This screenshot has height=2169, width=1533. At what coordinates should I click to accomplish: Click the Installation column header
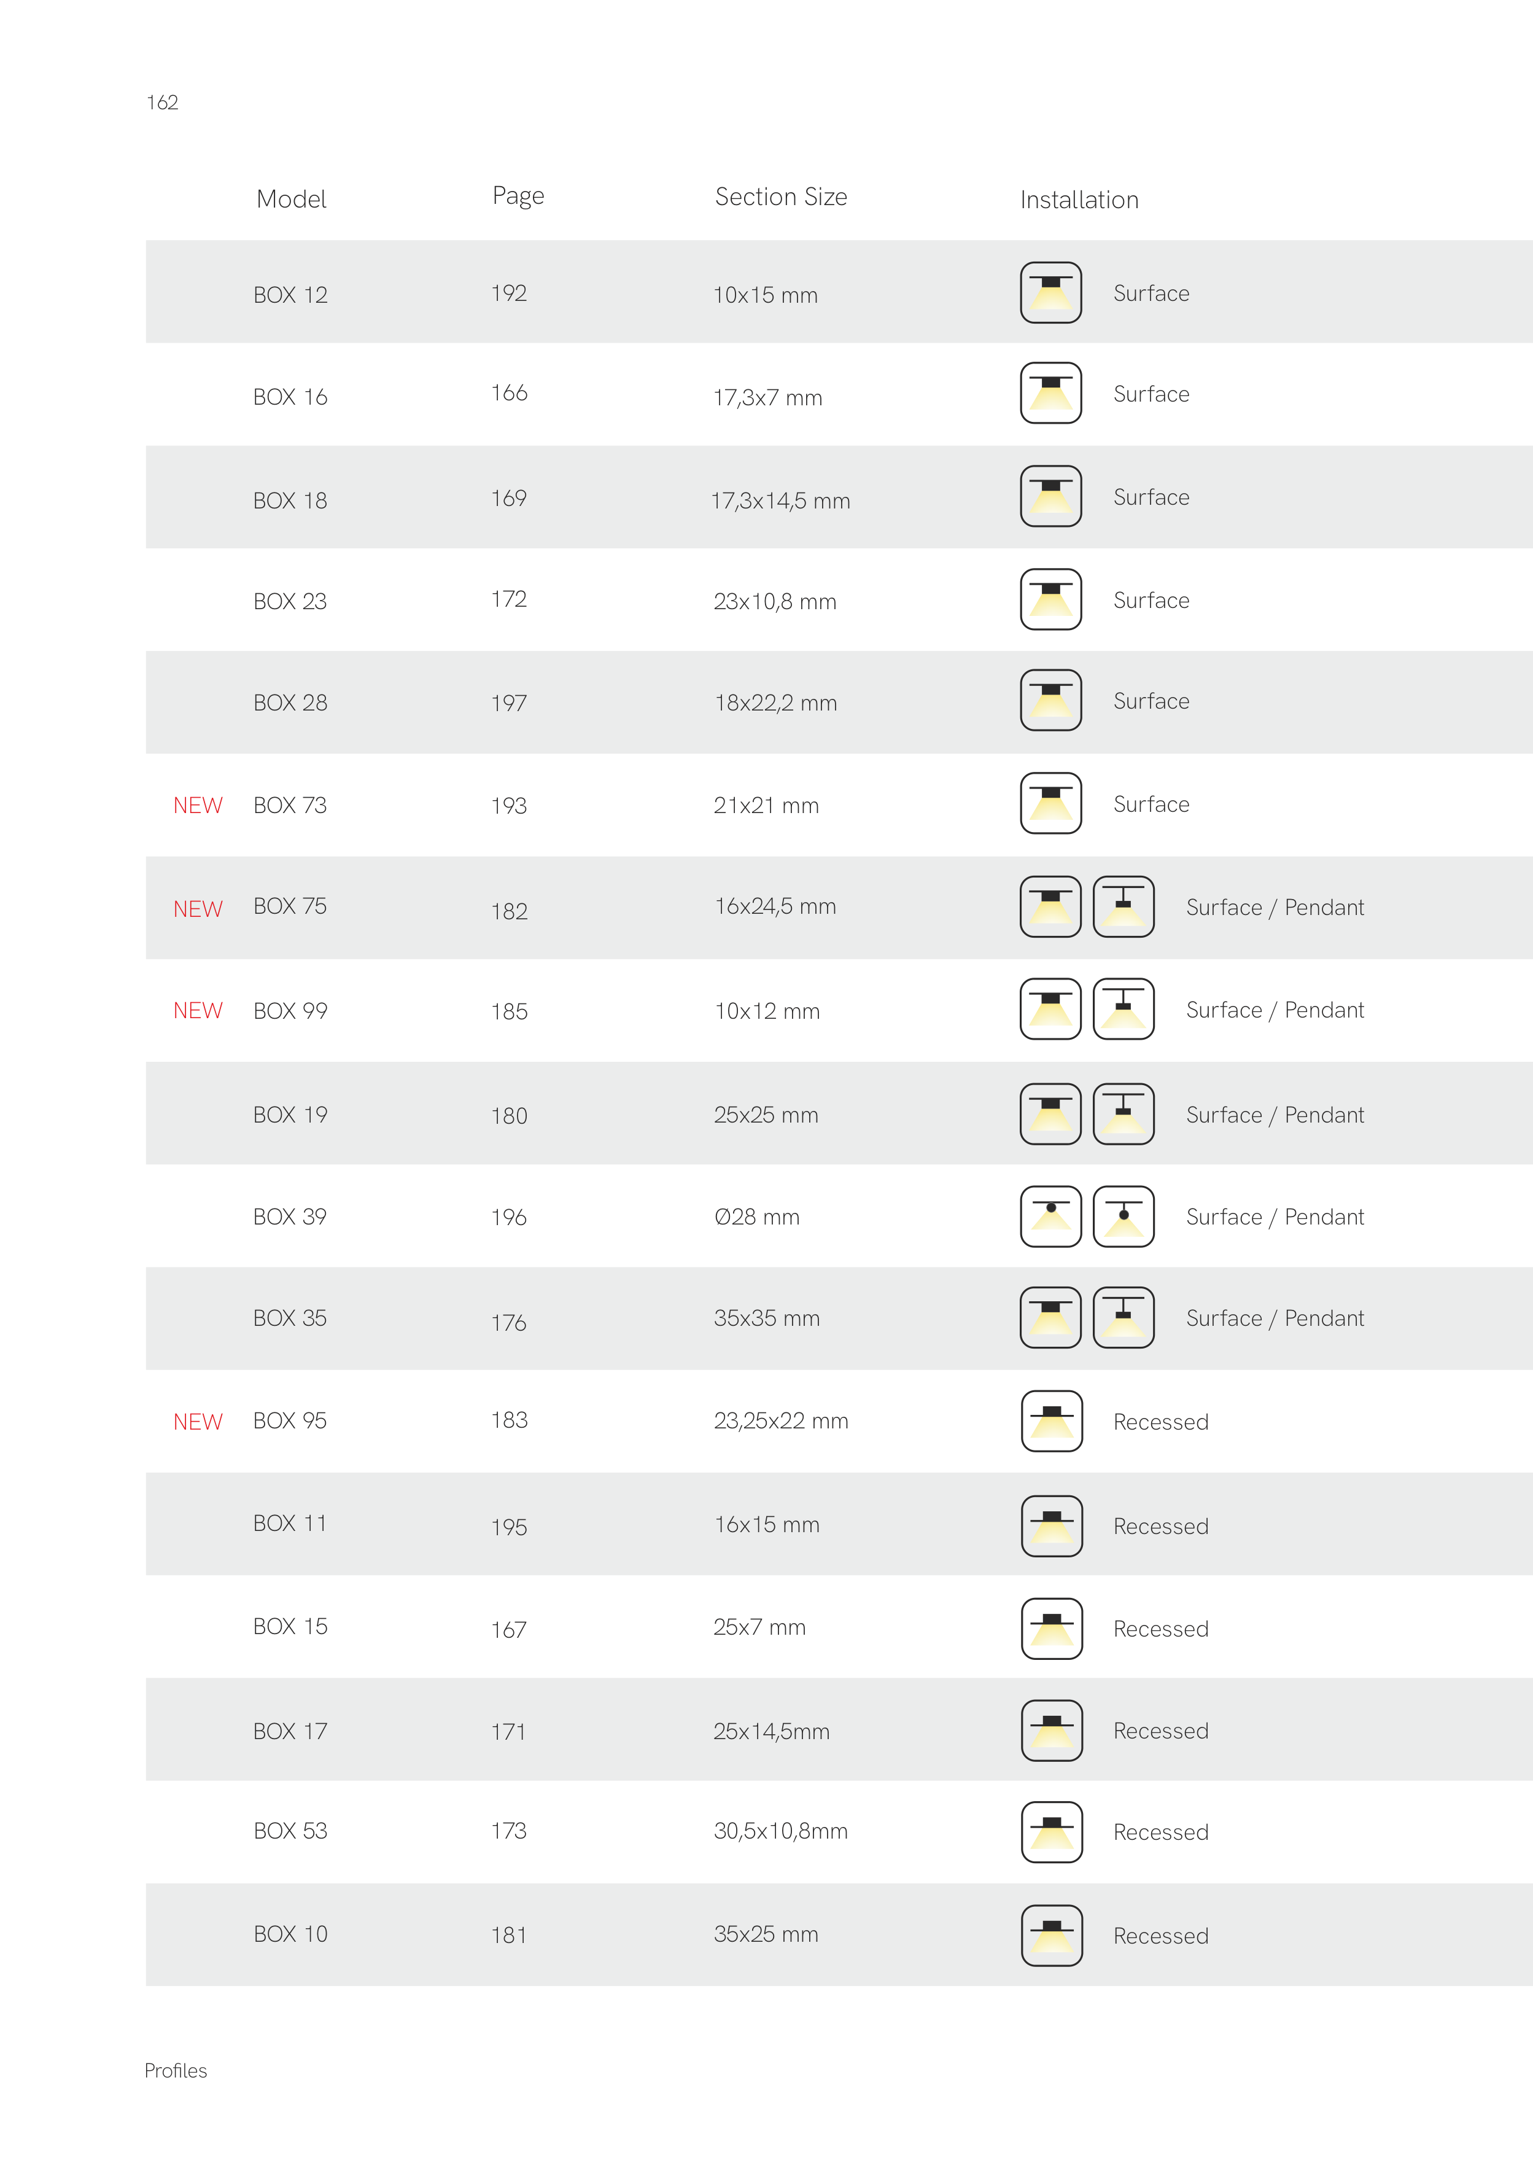coord(1079,200)
